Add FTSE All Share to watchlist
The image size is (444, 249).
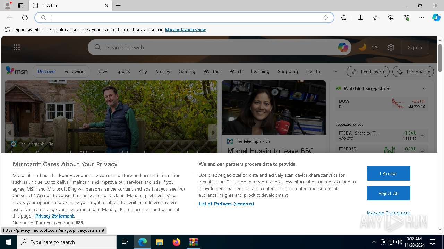tap(422, 136)
